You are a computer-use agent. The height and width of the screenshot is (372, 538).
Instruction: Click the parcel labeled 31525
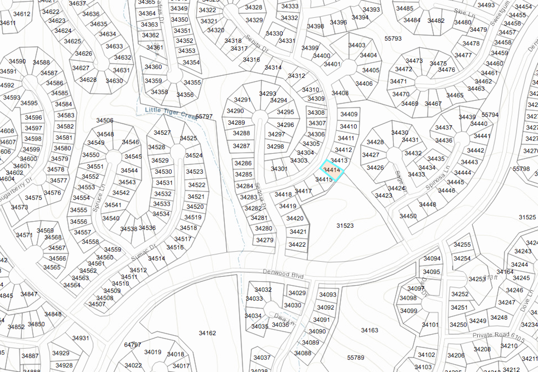pyautogui.click(x=528, y=217)
